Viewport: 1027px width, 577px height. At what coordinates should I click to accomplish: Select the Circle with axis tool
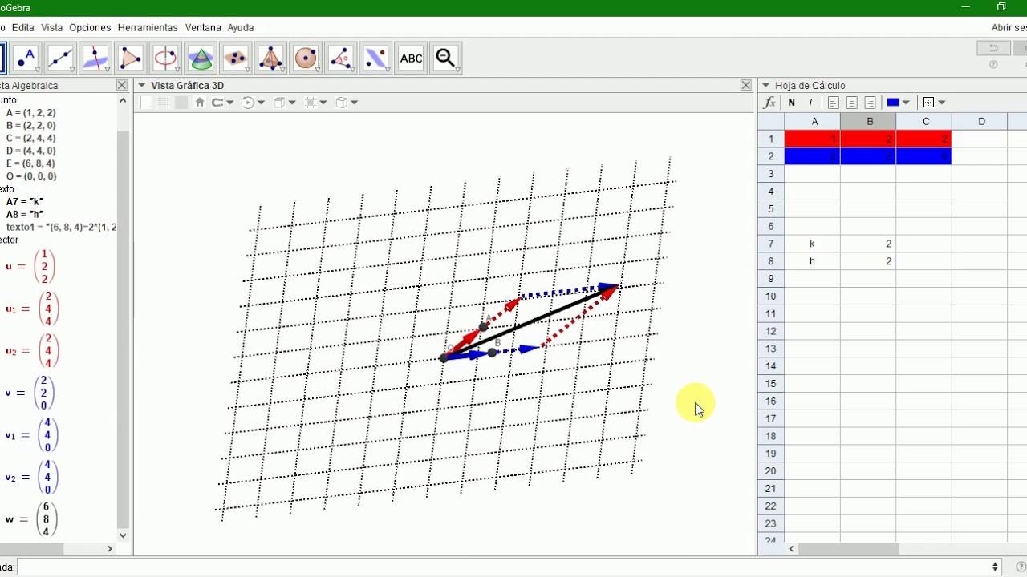pyautogui.click(x=165, y=59)
